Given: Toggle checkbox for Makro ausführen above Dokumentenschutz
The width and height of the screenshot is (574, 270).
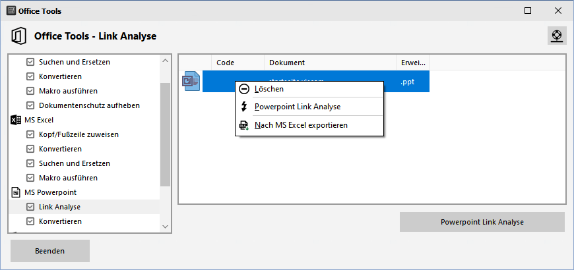Looking at the screenshot, I should point(30,91).
